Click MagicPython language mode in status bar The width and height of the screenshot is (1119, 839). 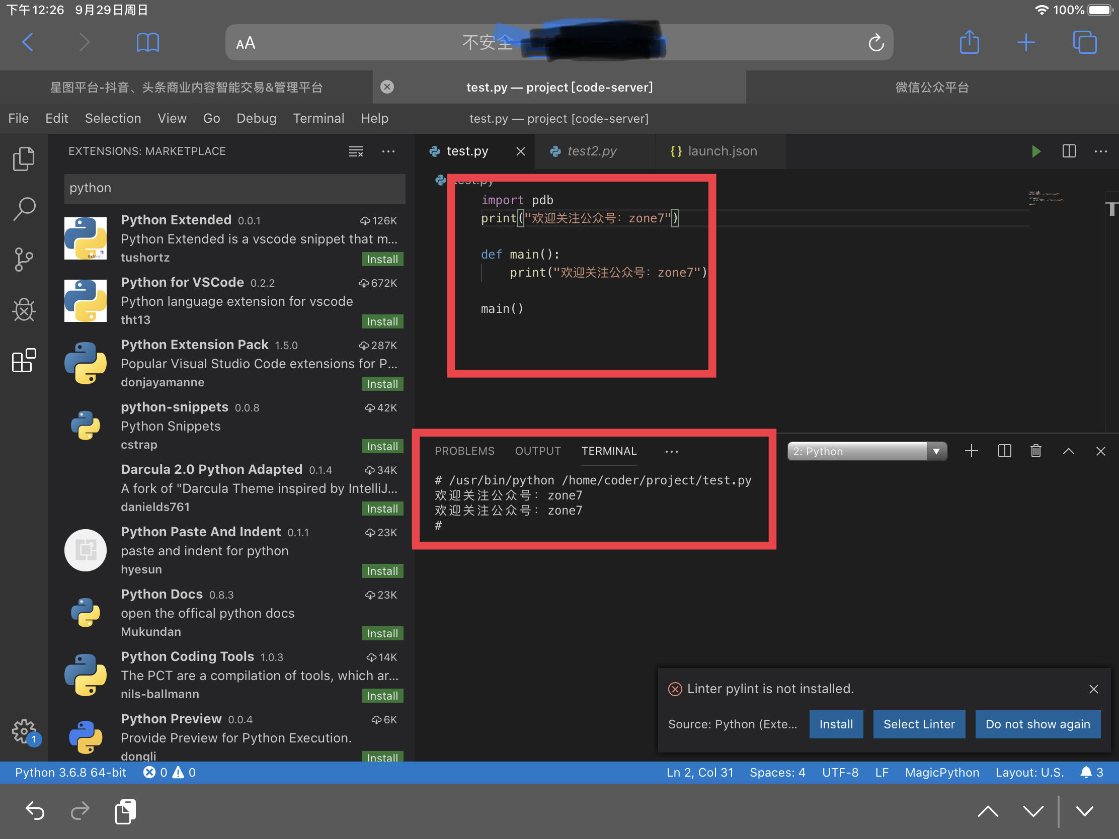[x=941, y=772]
